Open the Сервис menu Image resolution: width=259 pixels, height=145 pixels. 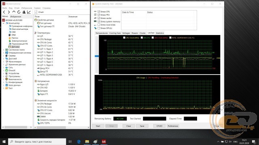coord(37,8)
